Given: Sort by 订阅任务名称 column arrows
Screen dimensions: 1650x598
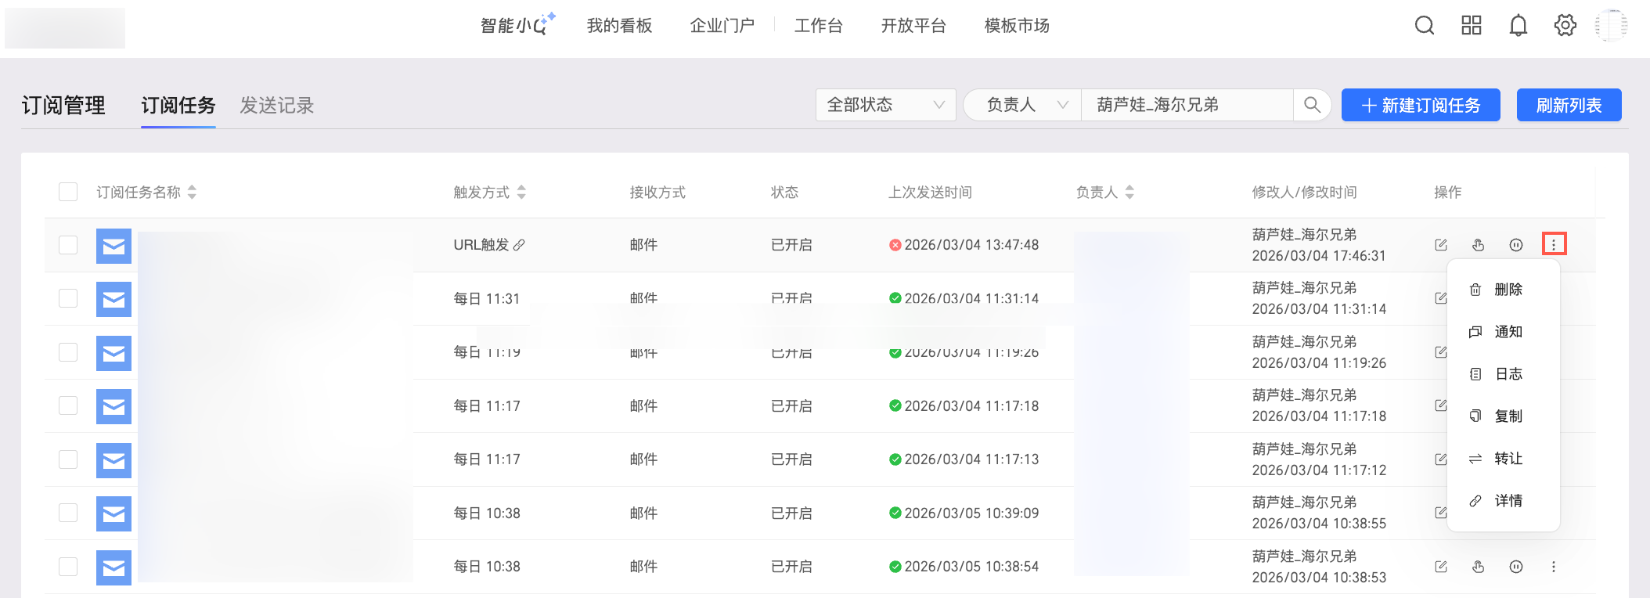Looking at the screenshot, I should 193,192.
